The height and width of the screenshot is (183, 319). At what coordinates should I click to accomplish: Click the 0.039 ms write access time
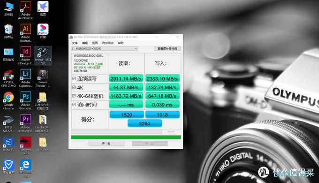point(162,105)
